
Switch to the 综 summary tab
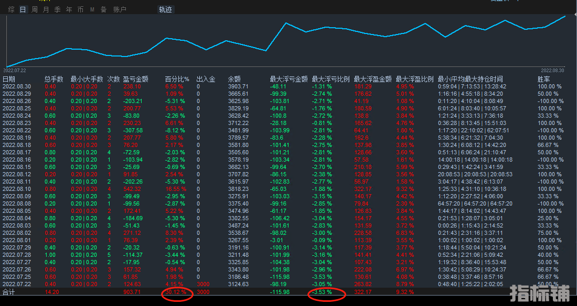click(x=12, y=9)
